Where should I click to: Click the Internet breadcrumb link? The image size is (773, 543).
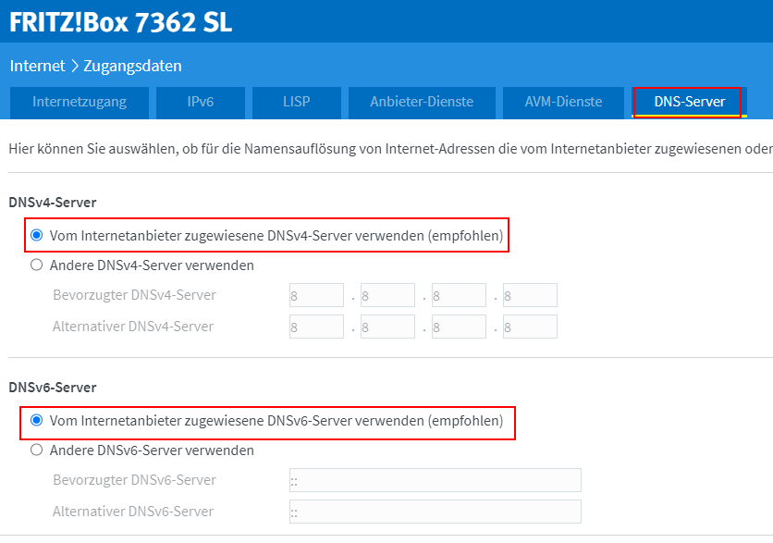(x=38, y=66)
